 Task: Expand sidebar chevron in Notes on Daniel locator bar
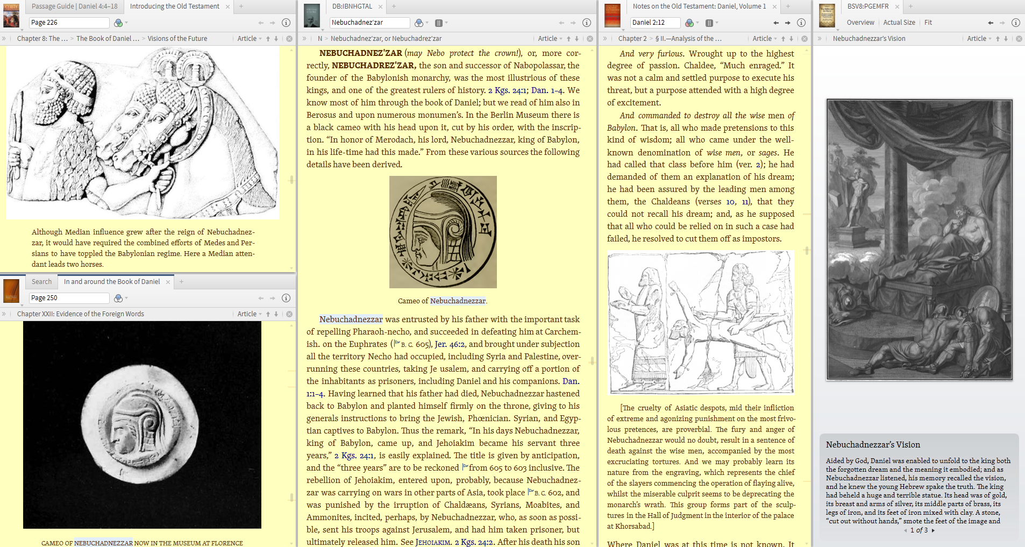(606, 39)
